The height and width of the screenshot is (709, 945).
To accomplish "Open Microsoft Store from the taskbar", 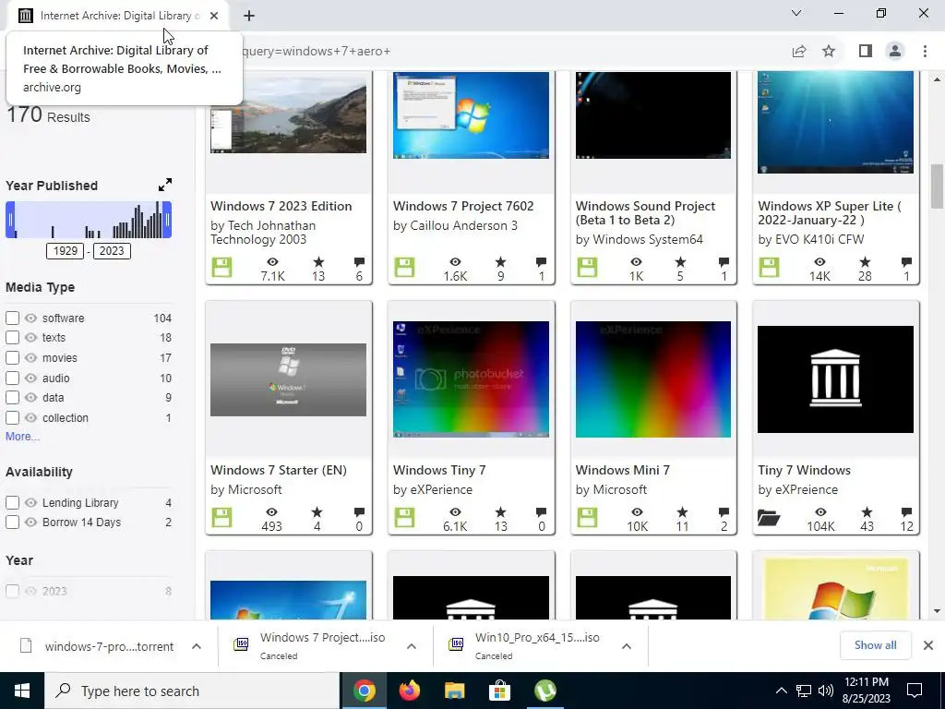I will pyautogui.click(x=499, y=691).
